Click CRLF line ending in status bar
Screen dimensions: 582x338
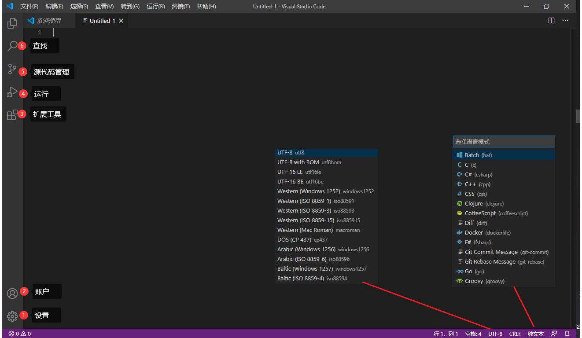[x=515, y=334]
